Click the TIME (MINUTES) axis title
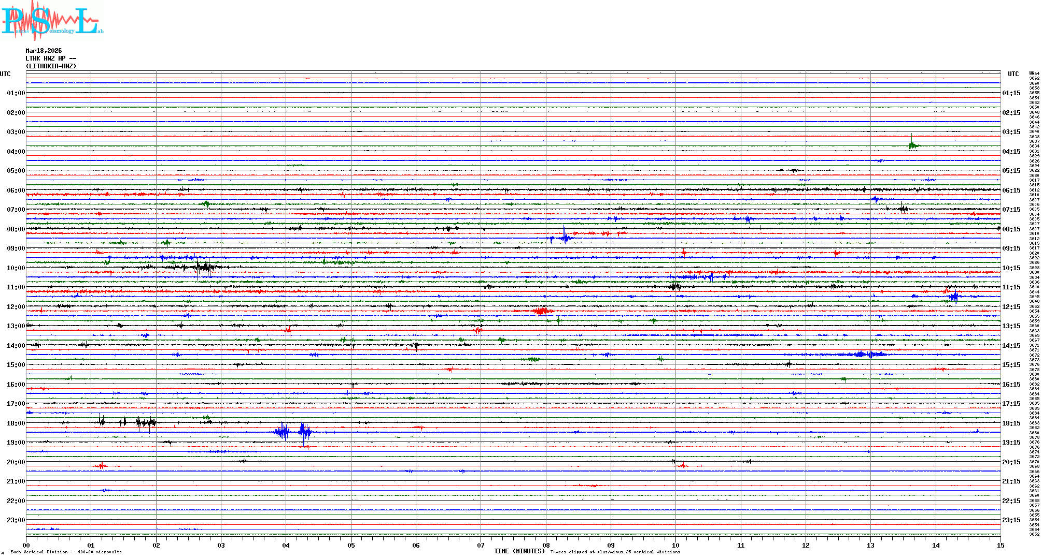 519,551
